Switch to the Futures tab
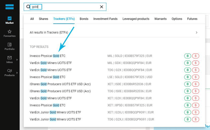The height and width of the screenshot is (130, 210). pyautogui.click(x=192, y=19)
